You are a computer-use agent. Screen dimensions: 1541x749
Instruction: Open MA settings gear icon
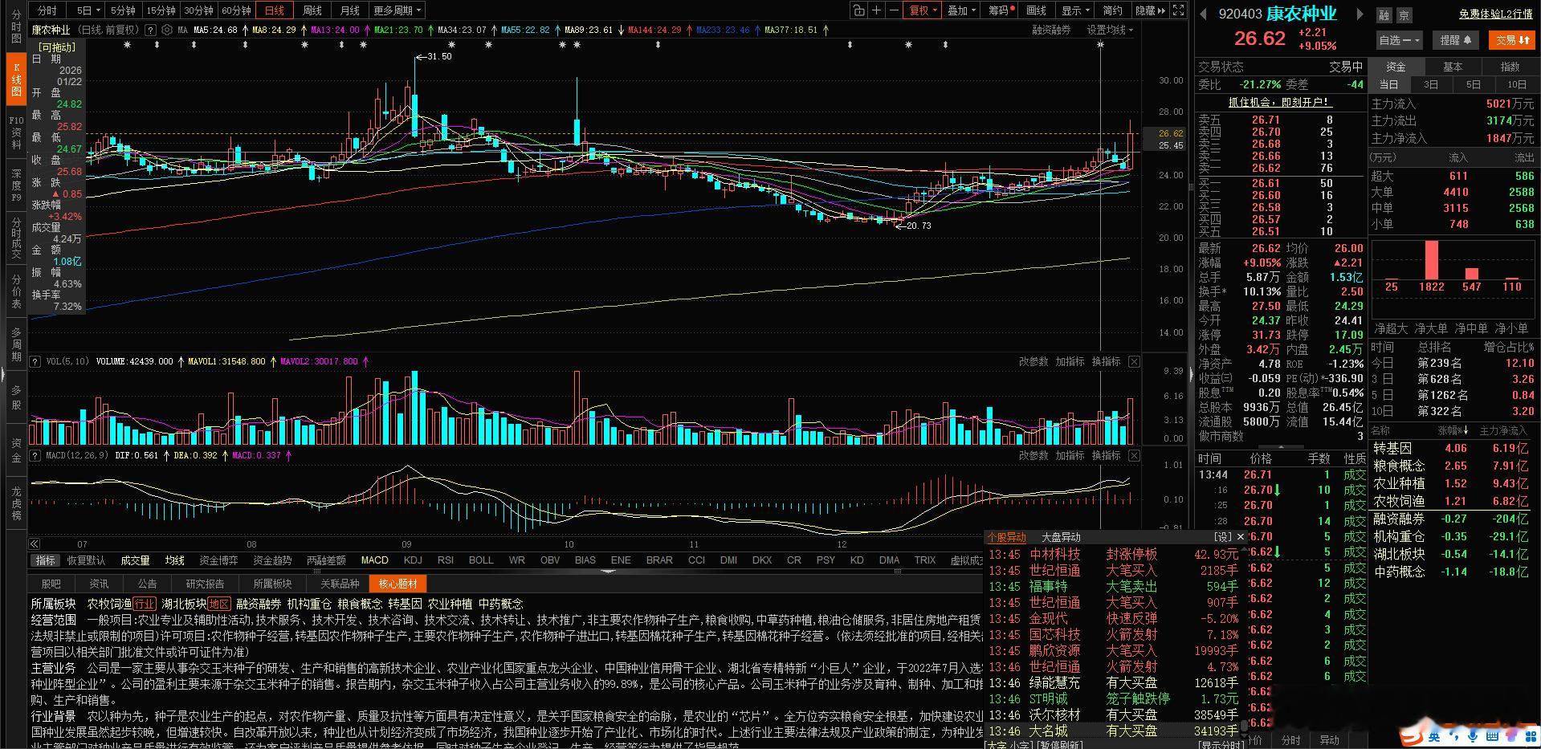167,30
